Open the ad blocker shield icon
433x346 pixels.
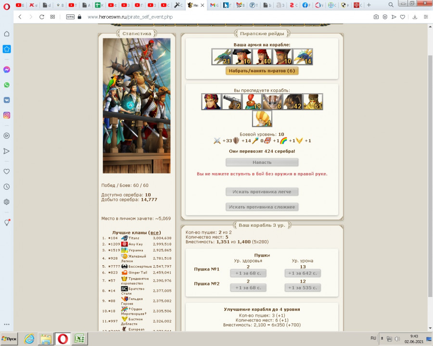385,17
